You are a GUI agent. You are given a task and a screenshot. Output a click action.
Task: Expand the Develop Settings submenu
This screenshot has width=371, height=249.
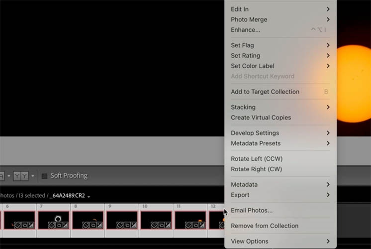pyautogui.click(x=280, y=133)
